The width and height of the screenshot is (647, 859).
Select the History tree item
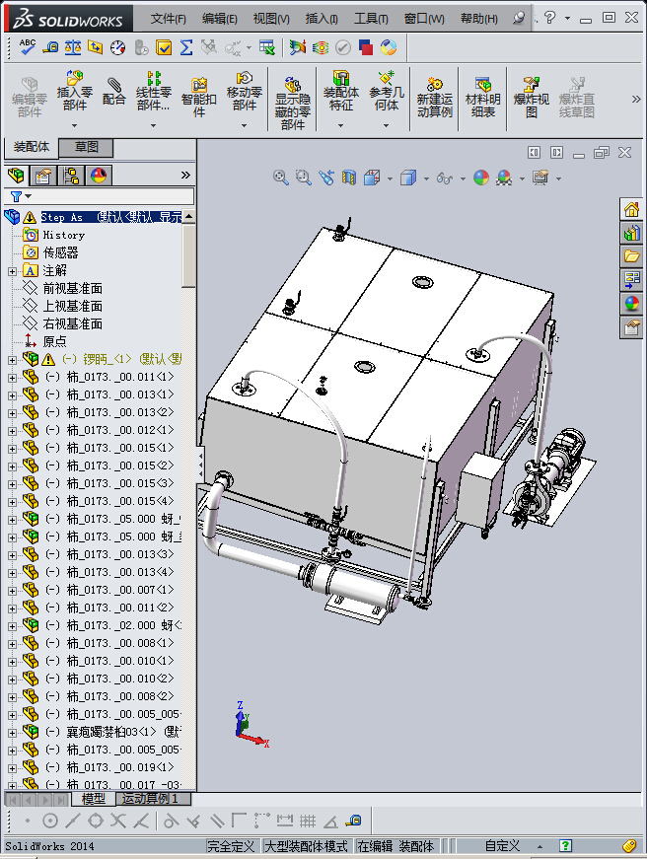coord(63,235)
